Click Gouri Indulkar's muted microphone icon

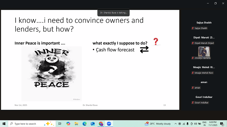(x=193, y=102)
